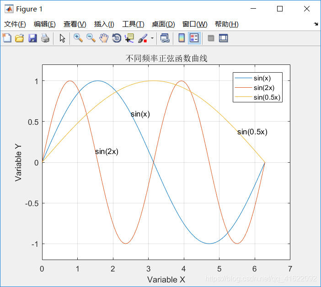Insert a colorbar with the toolbar icon
This screenshot has height=287, width=321.
coord(182,38)
